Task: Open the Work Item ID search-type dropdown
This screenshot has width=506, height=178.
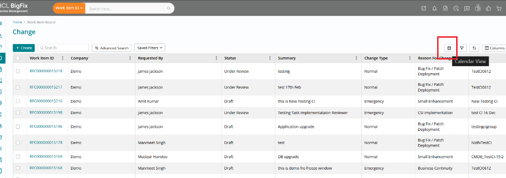Action: pyautogui.click(x=69, y=8)
